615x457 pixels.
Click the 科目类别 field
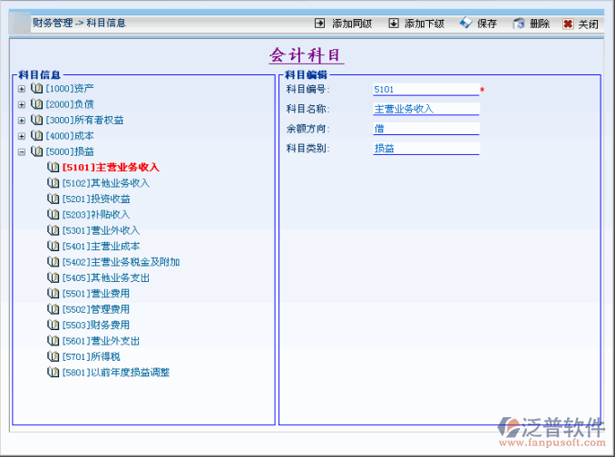pos(425,149)
